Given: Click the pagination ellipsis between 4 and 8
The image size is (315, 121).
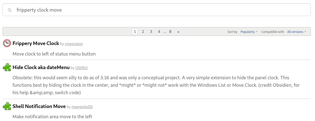Looking at the screenshot, I should 164,32.
